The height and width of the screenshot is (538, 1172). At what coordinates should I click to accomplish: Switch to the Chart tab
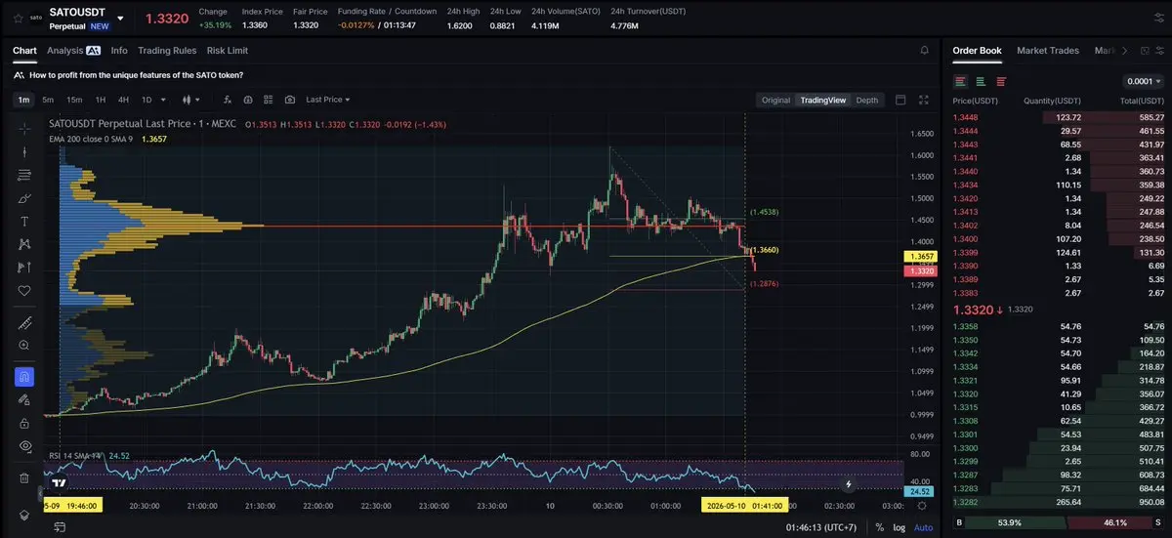pyautogui.click(x=24, y=50)
